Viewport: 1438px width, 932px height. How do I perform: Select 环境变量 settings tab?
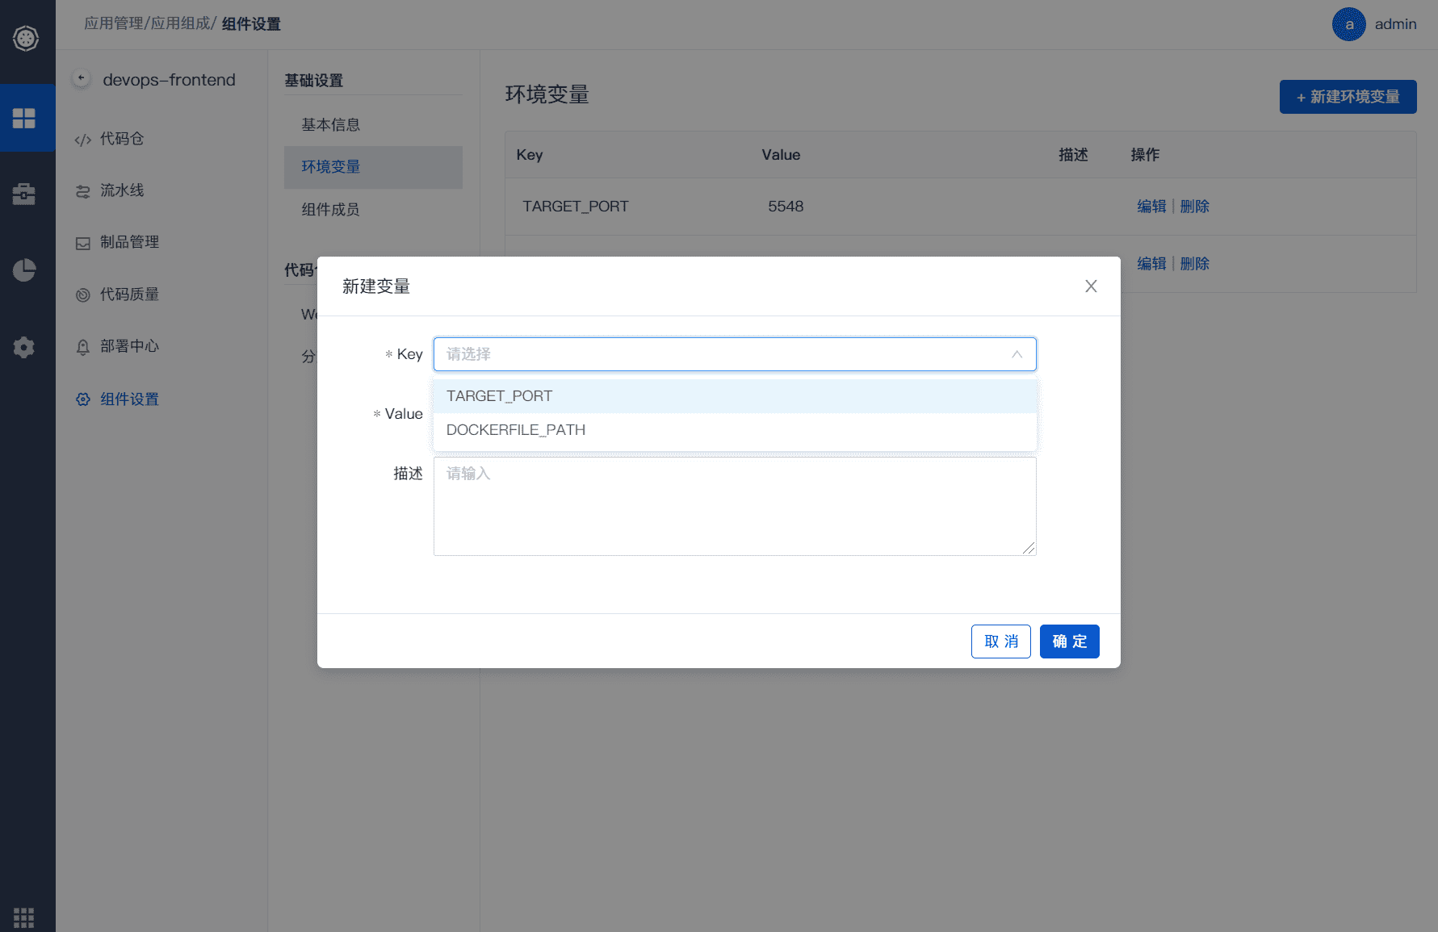pos(373,167)
